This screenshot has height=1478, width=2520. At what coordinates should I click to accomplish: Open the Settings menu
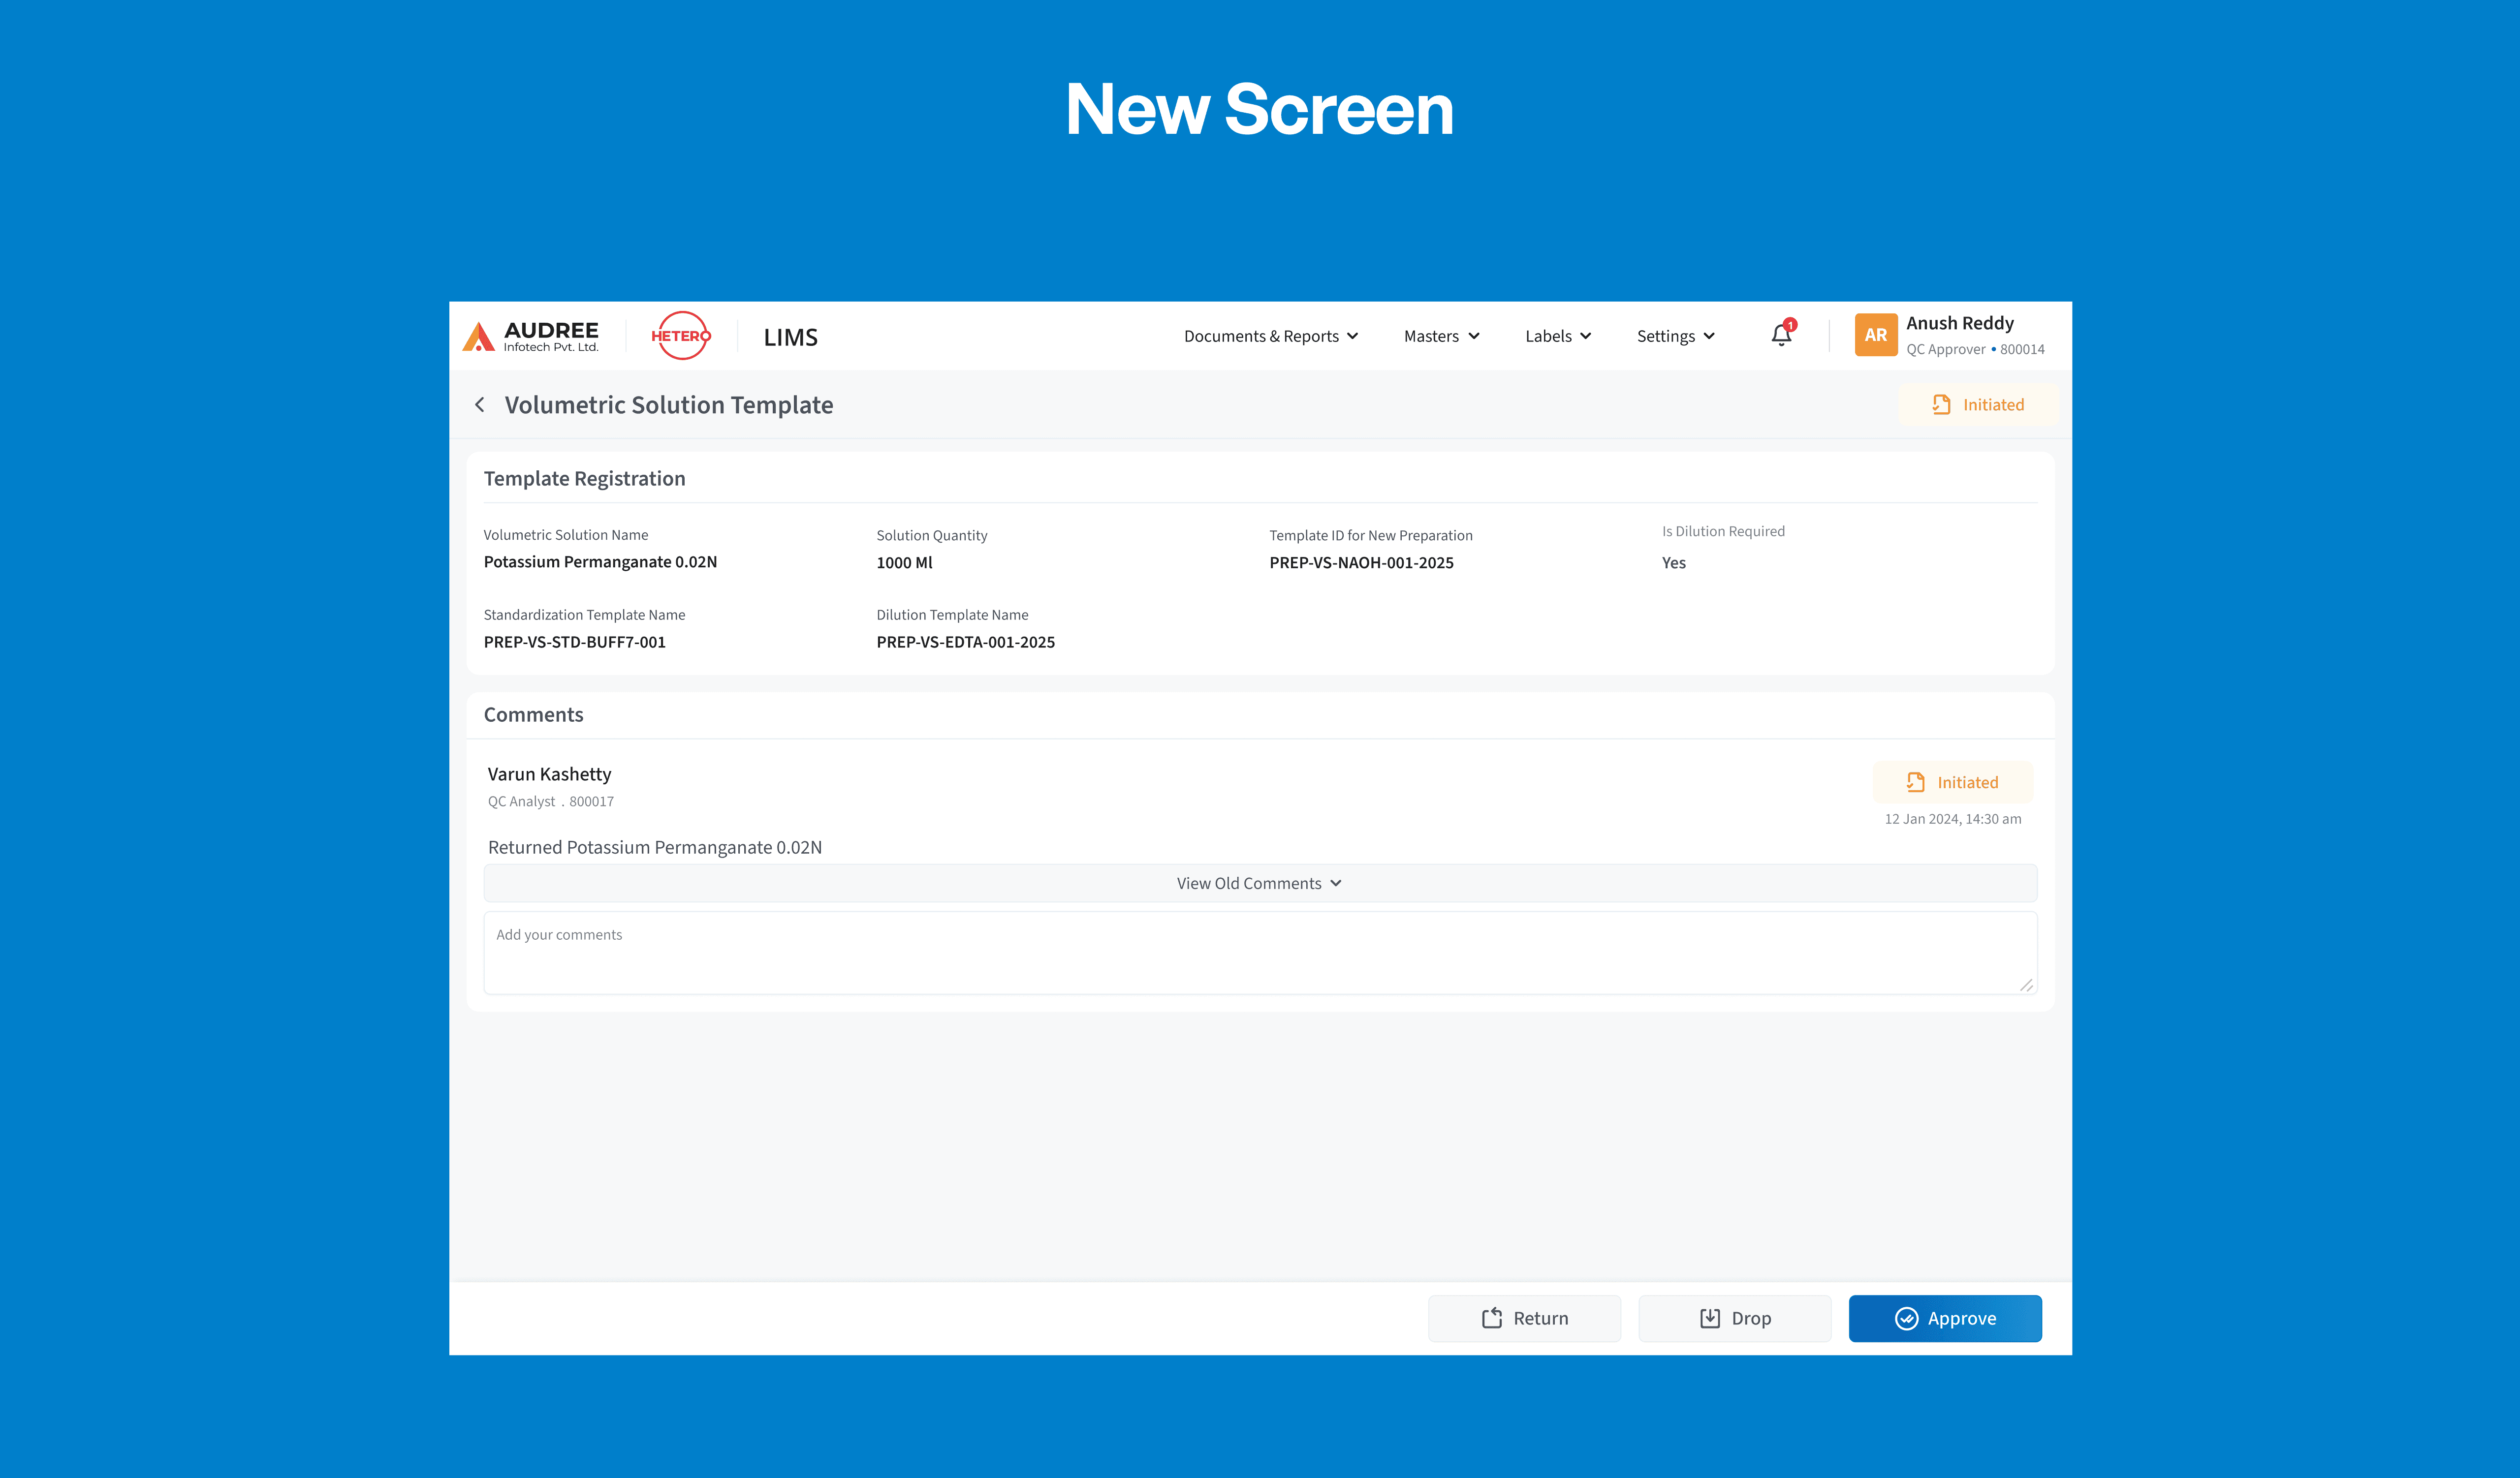tap(1675, 336)
